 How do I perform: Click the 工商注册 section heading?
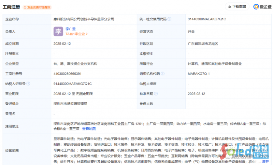tap(11, 7)
